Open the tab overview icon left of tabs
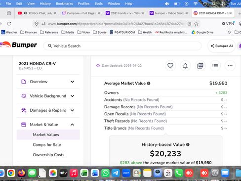The image size is (241, 181). click(x=9, y=13)
